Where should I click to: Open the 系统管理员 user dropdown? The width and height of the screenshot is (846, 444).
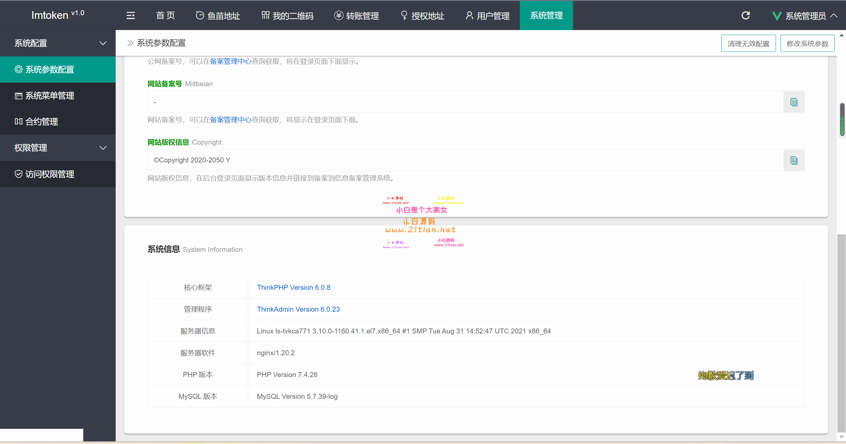pyautogui.click(x=805, y=16)
